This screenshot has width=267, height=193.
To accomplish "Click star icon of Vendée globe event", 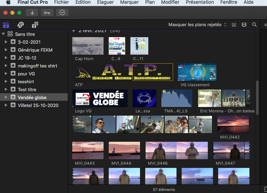I will coord(13,97).
